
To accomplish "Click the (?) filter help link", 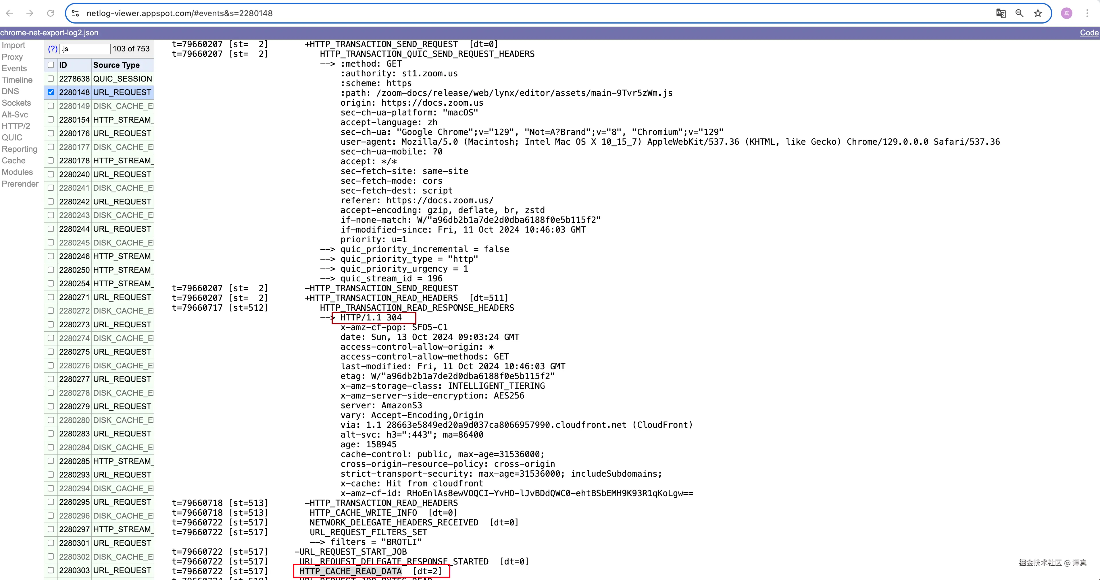I will 53,49.
